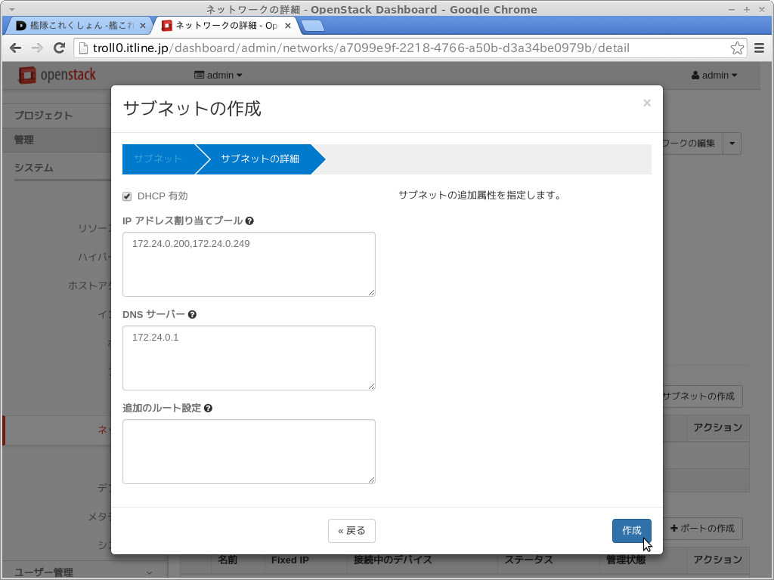Close the サブネットの作成 dialog with ×
The image size is (774, 580).
point(646,103)
